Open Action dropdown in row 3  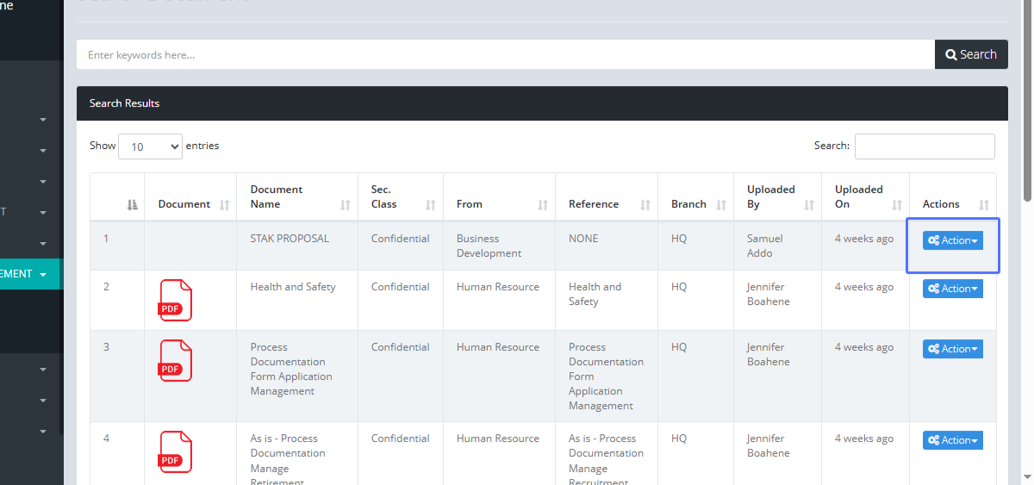tap(952, 349)
